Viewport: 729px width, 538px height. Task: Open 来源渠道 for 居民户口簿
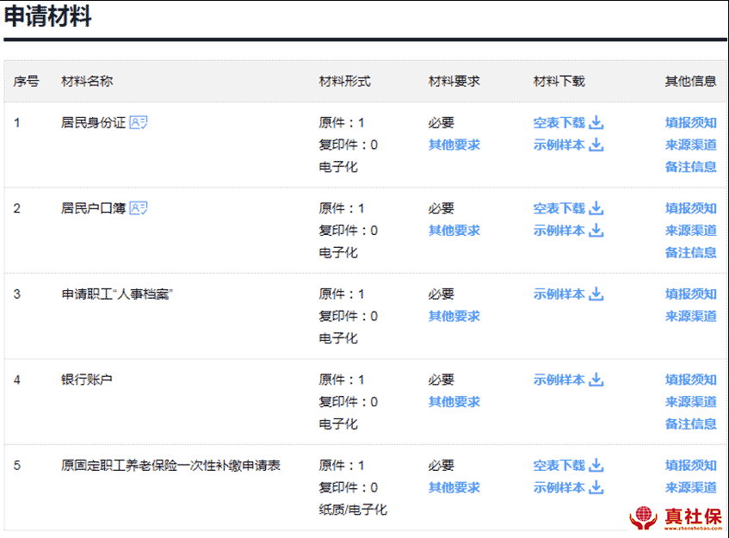click(x=690, y=230)
